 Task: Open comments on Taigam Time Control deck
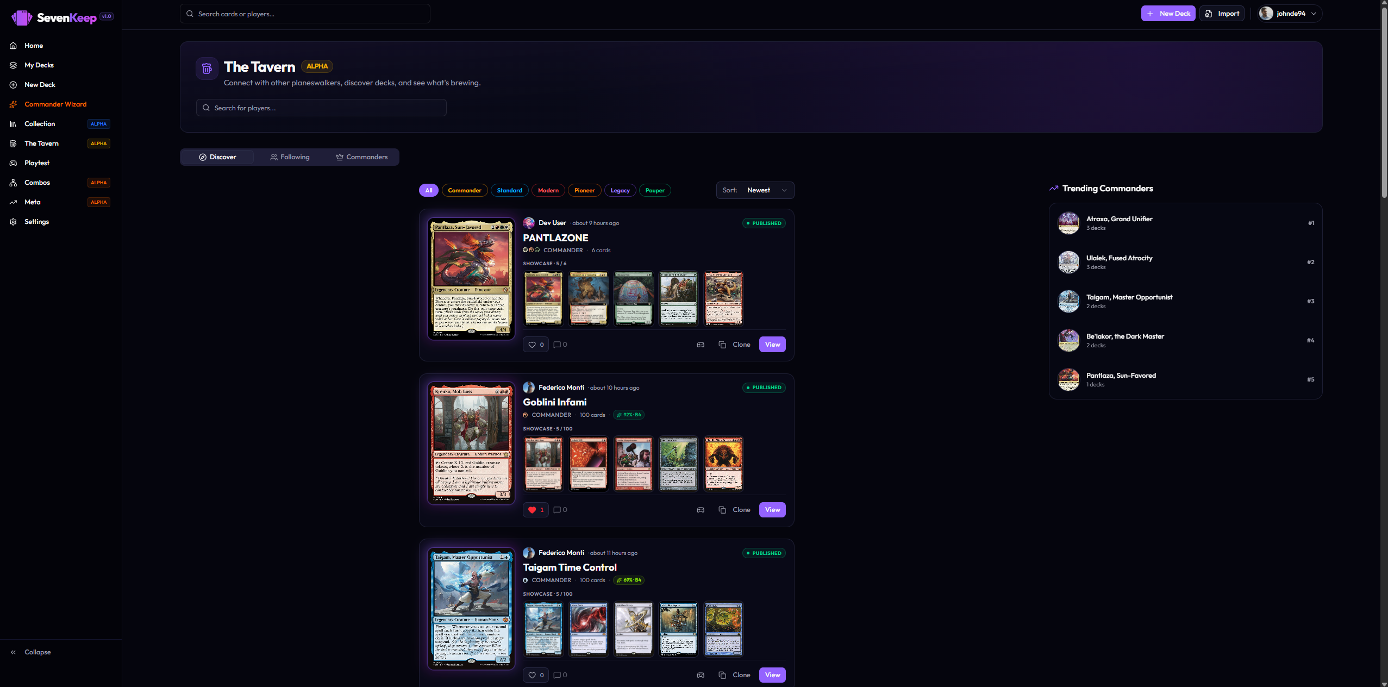pyautogui.click(x=560, y=675)
